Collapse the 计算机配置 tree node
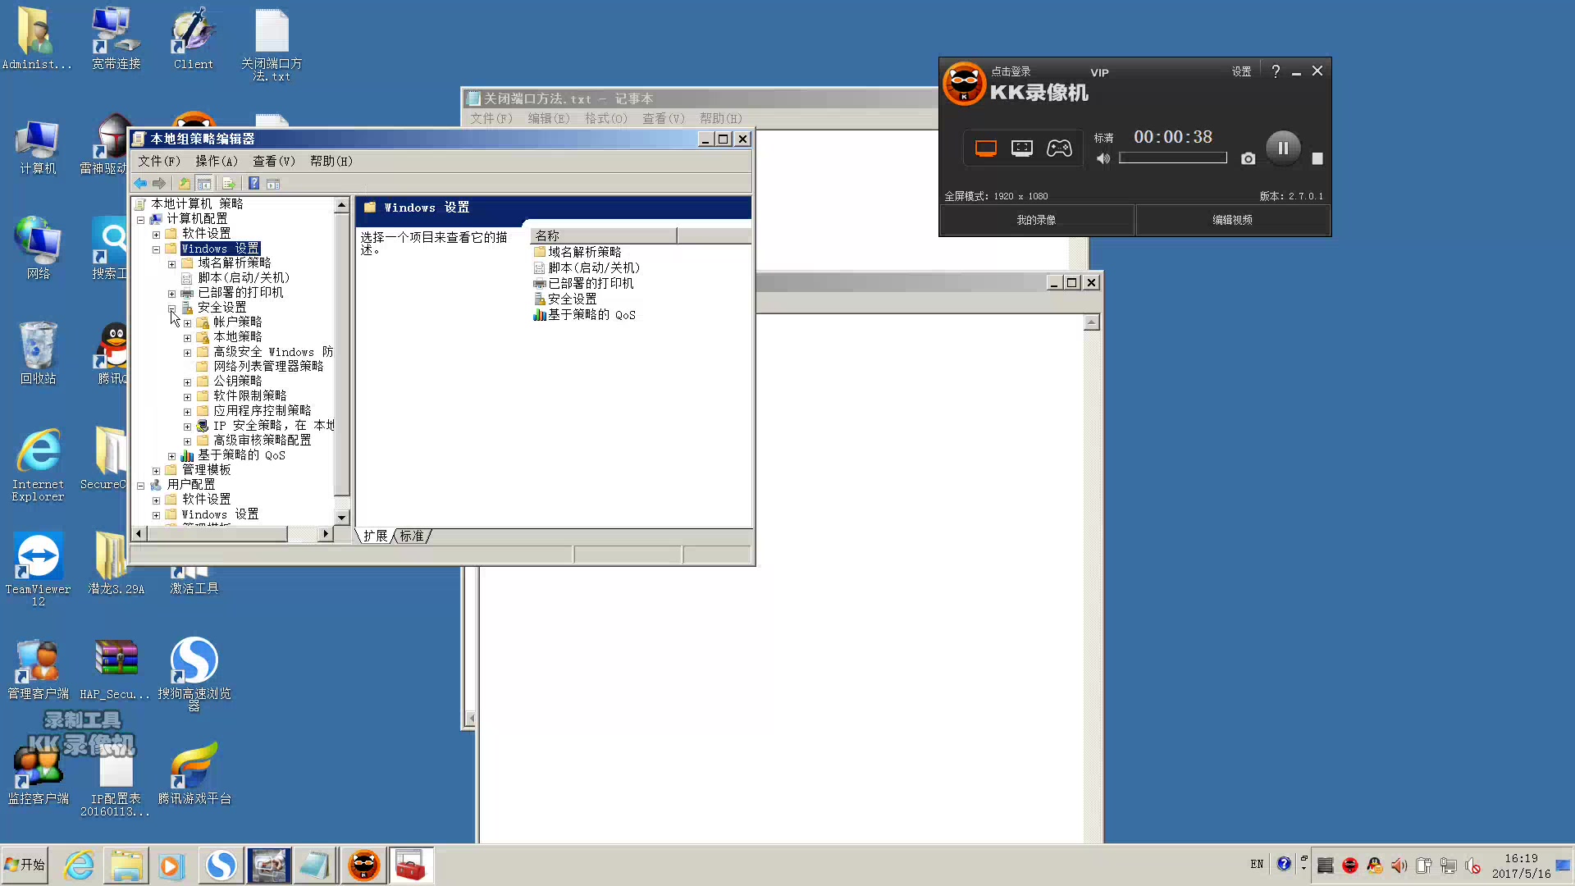This screenshot has width=1575, height=886. 140,219
